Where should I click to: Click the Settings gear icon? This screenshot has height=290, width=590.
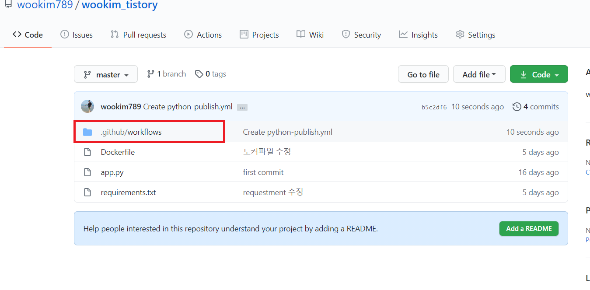(460, 34)
